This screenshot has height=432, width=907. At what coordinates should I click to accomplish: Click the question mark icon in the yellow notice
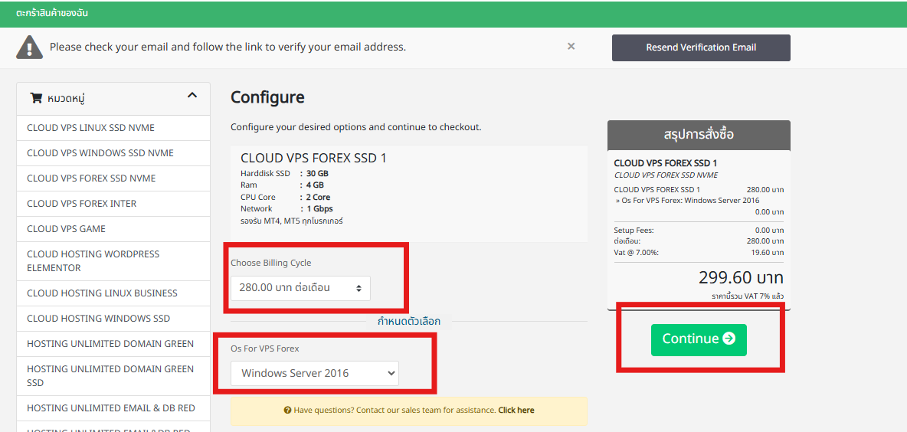coord(287,410)
